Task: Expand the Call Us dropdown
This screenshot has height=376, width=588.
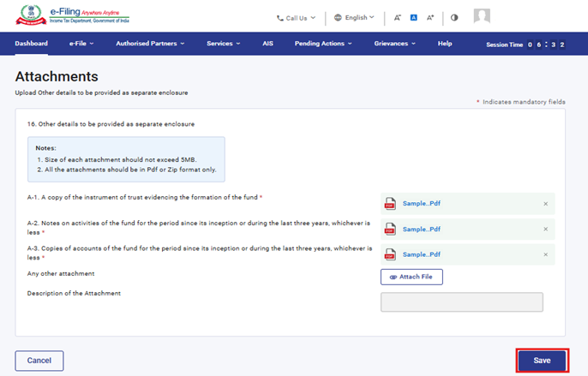Action: 296,17
